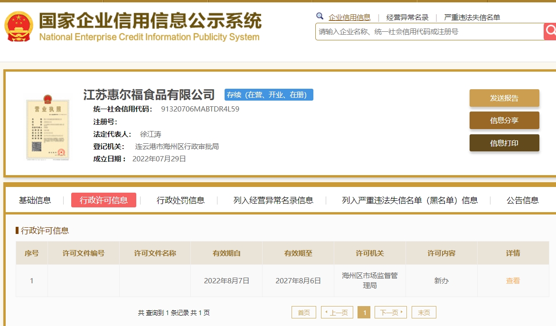Click the authority cell 海州区市场监督管理局
This screenshot has width=556, height=326.
[370, 280]
